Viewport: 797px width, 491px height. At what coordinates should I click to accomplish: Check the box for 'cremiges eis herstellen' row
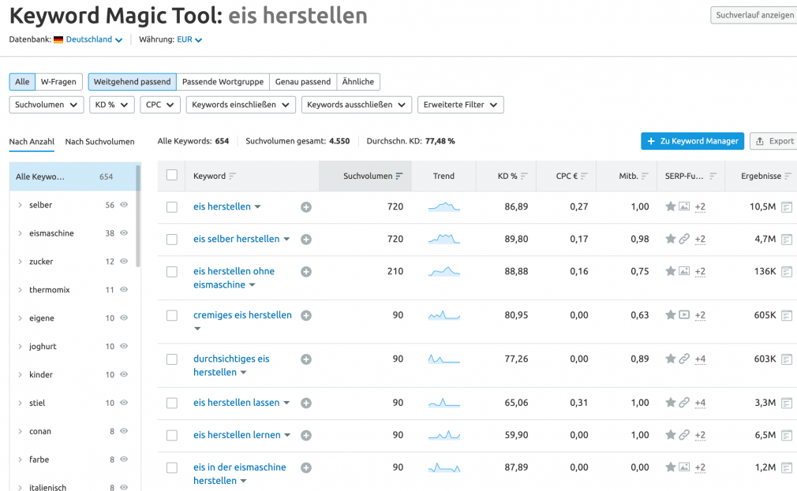click(172, 316)
